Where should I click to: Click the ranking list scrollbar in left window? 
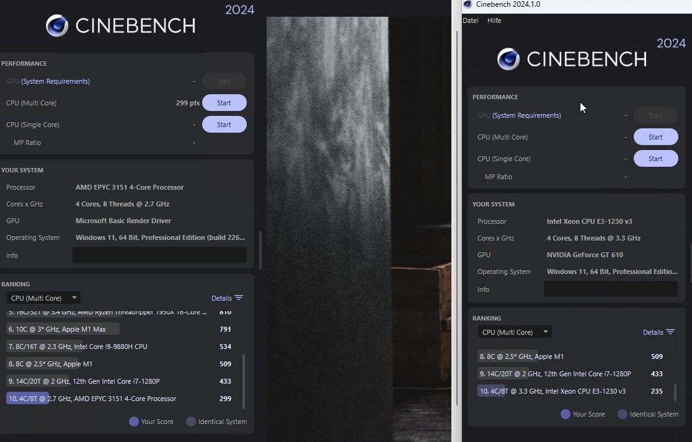[244, 381]
